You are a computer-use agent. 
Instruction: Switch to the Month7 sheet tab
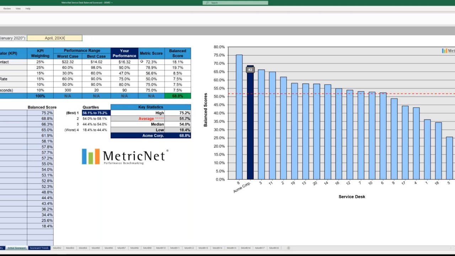coord(122,248)
